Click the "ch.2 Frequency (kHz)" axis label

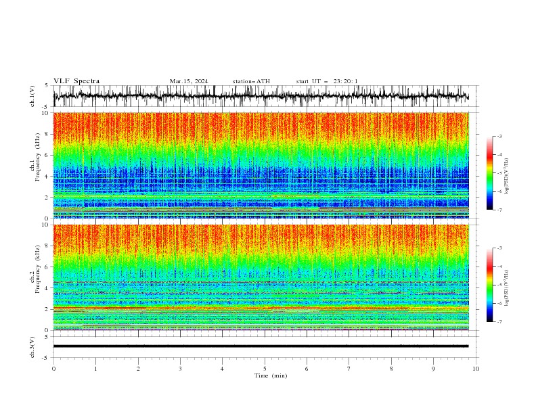click(35, 269)
